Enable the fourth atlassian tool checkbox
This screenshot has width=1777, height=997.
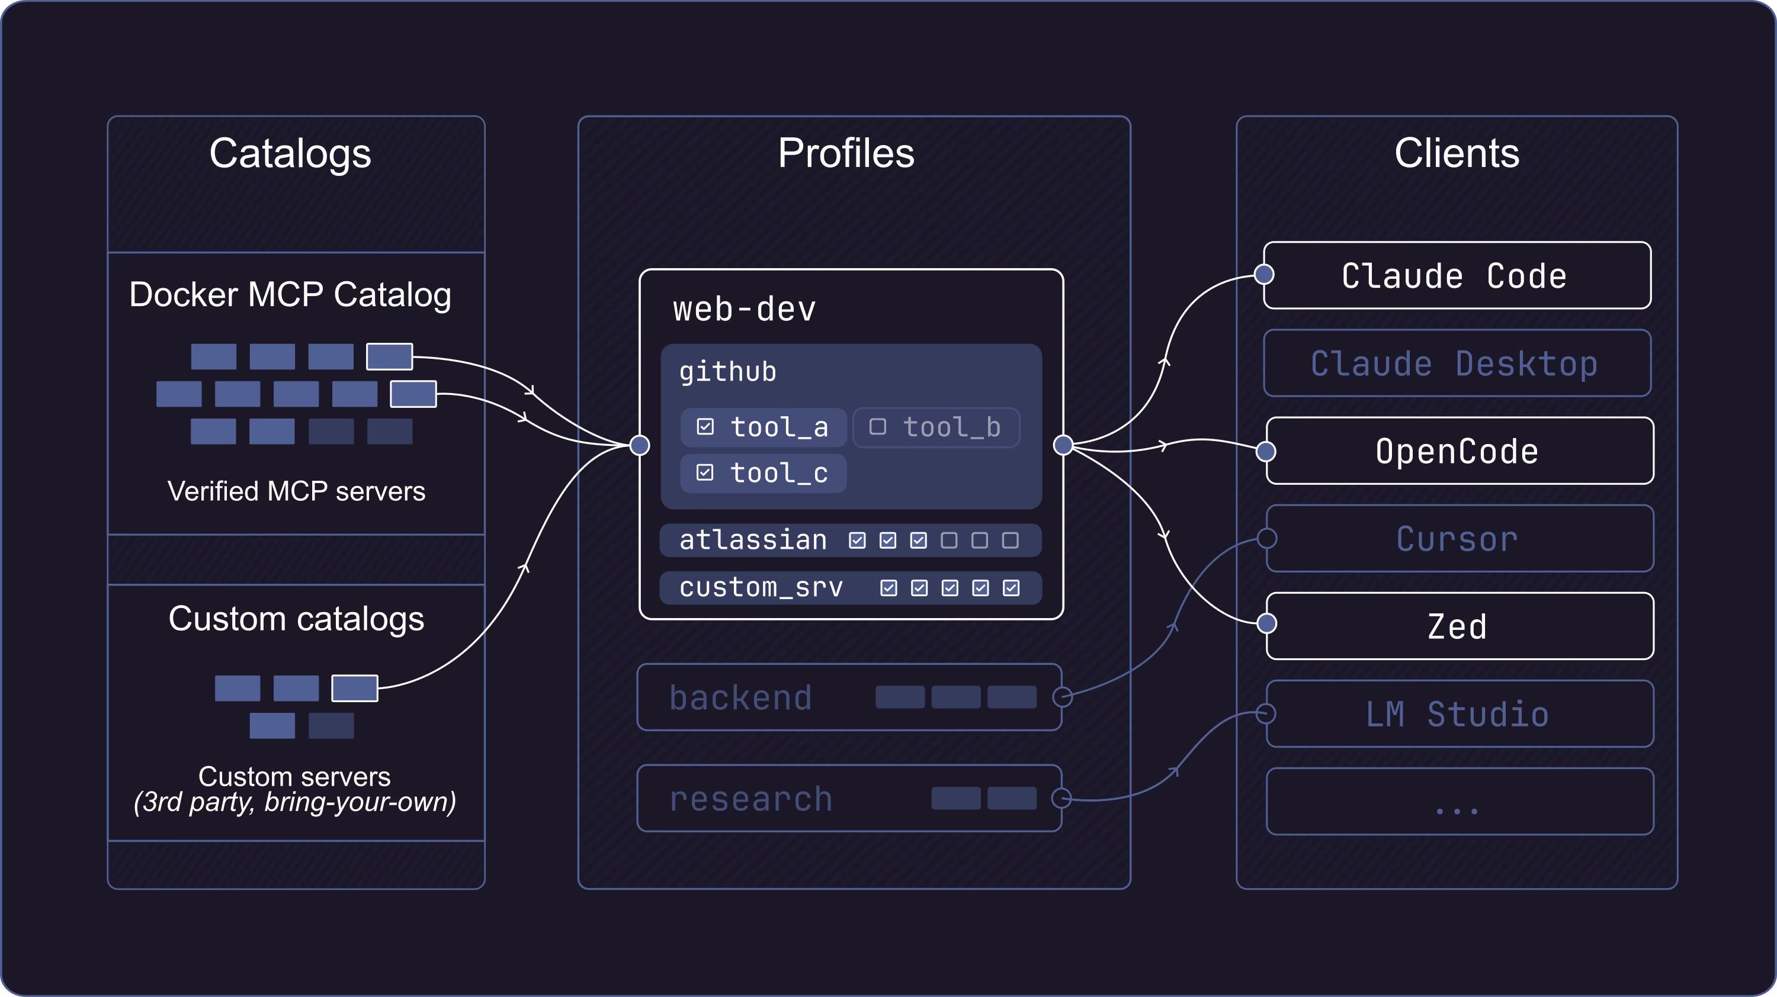click(x=949, y=540)
